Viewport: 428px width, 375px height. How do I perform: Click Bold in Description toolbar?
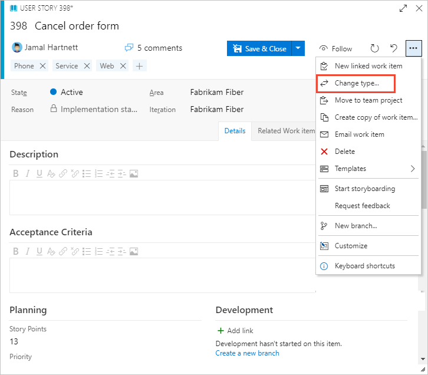[x=16, y=173]
